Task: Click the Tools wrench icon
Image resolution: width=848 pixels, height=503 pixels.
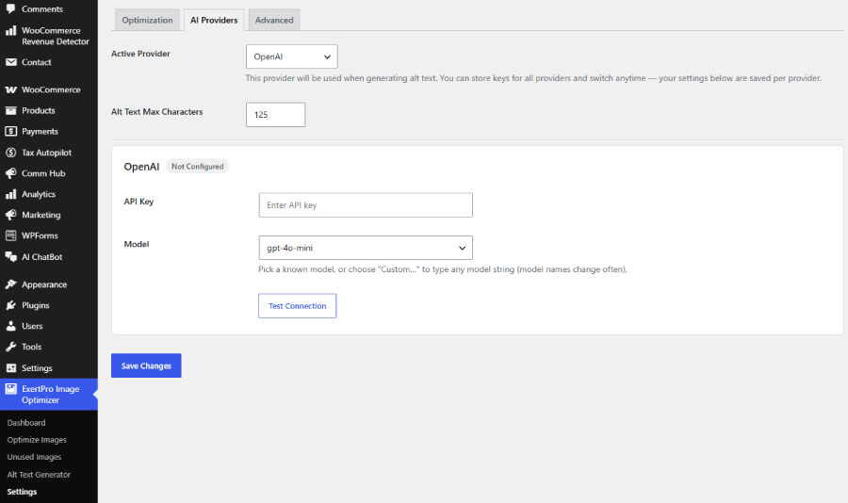Action: tap(10, 347)
